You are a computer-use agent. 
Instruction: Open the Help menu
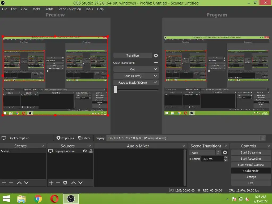(100, 9)
